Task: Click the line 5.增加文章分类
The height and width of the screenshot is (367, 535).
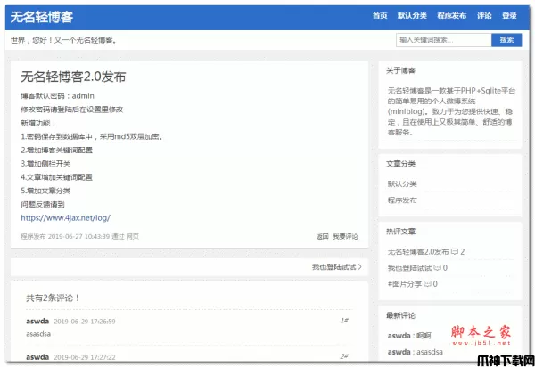Action: pyautogui.click(x=45, y=191)
